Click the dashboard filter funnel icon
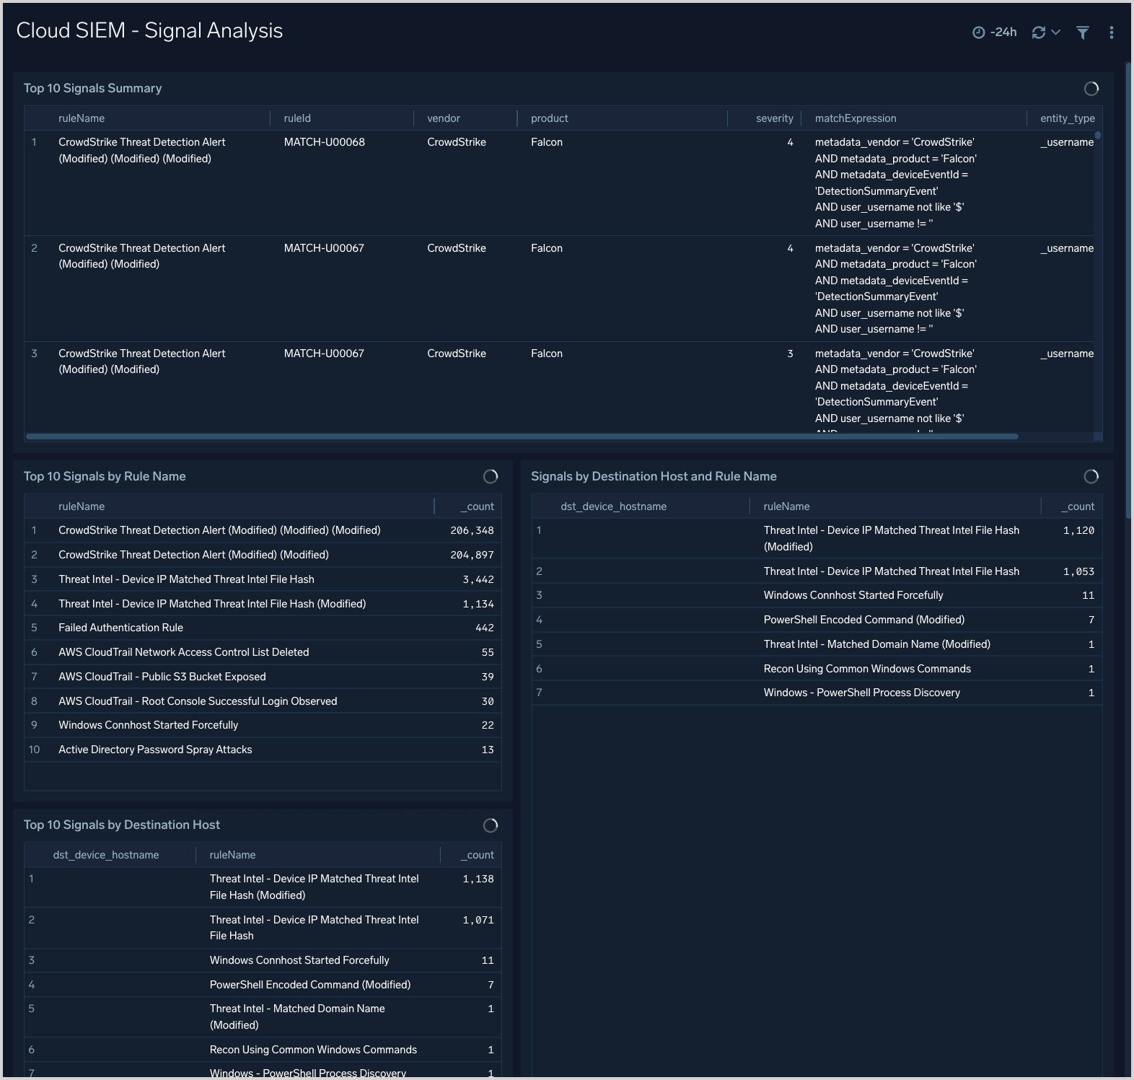The width and height of the screenshot is (1134, 1080). [x=1082, y=32]
